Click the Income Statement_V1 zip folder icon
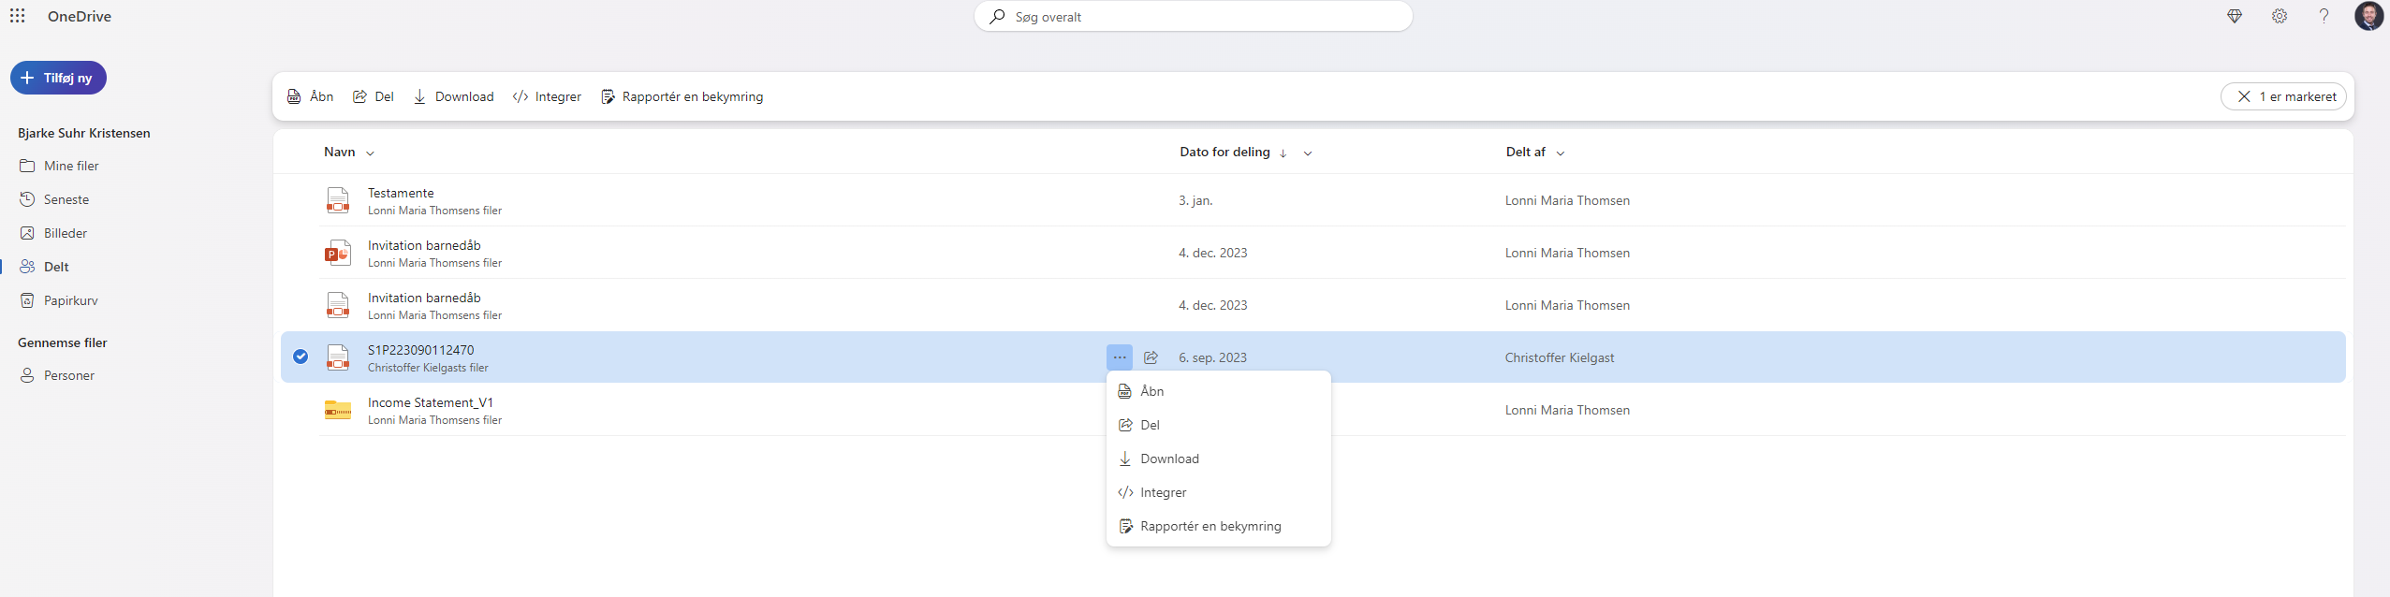This screenshot has width=2390, height=597. (338, 410)
